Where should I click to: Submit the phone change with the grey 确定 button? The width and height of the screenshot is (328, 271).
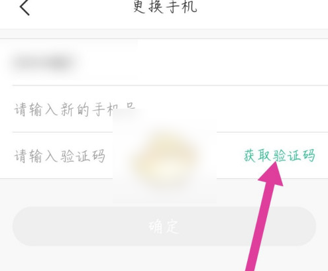tap(164, 227)
